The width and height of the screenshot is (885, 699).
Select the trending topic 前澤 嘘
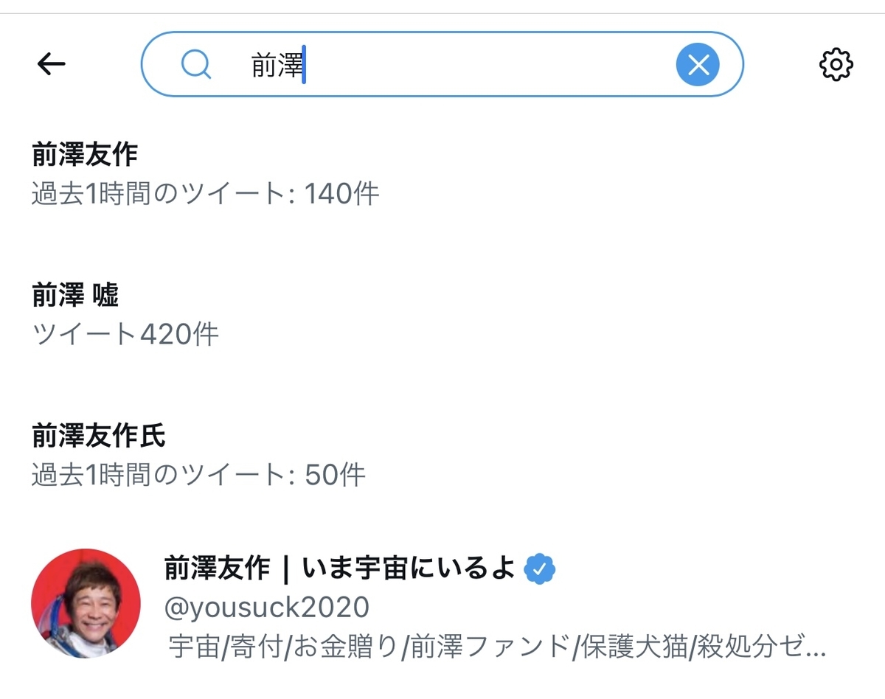77,293
